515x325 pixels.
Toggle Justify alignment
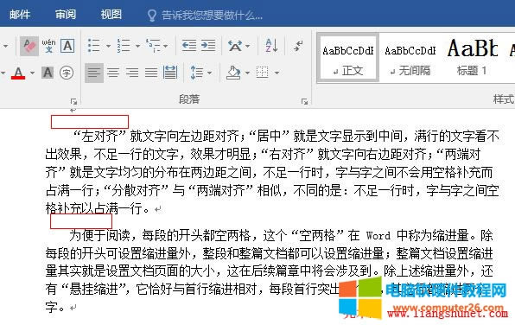tap(151, 73)
